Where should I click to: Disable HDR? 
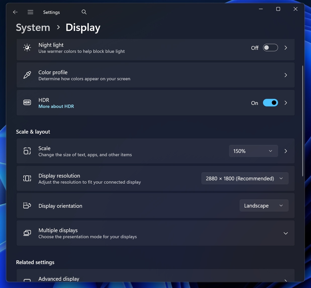click(x=270, y=103)
